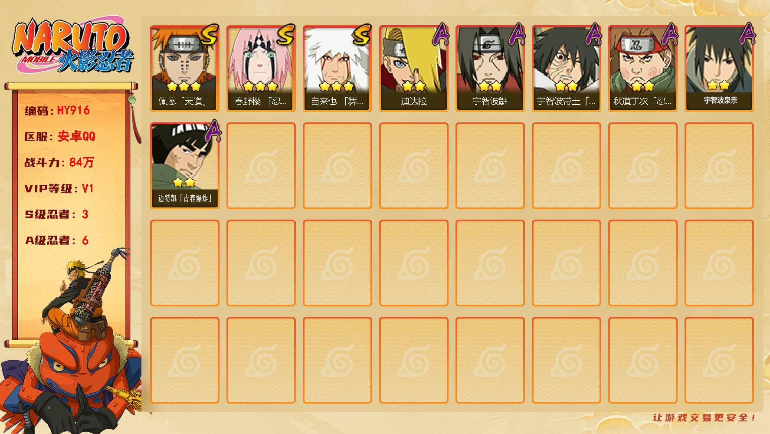
Task: Select the 佩恩「天道」 ninja card
Action: (184, 69)
